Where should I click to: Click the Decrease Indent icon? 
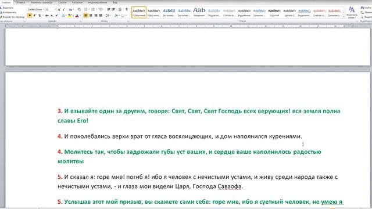click(x=109, y=9)
